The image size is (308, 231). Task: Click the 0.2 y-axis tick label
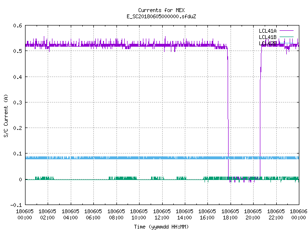click(x=17, y=128)
